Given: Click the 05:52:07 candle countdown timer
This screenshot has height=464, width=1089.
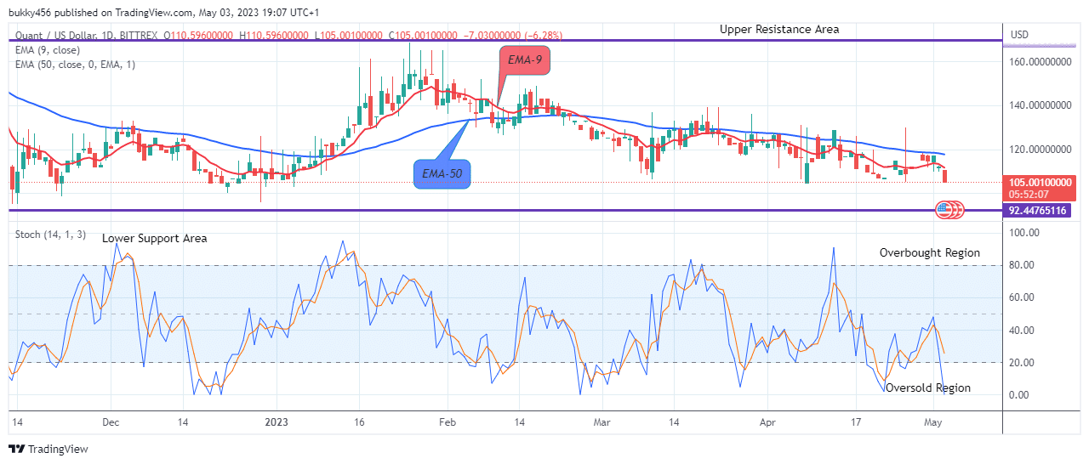Looking at the screenshot, I should 1029,193.
